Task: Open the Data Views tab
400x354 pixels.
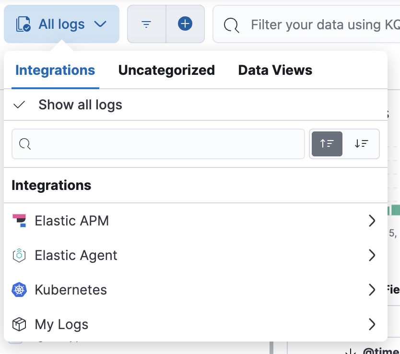Action: point(275,71)
